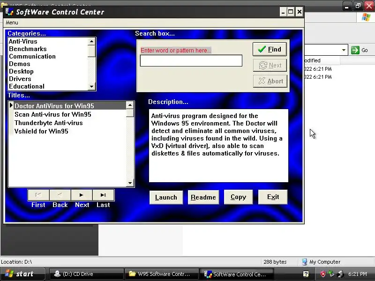
Task: Click Titles list scroll up arrow
Action: click(x=130, y=105)
